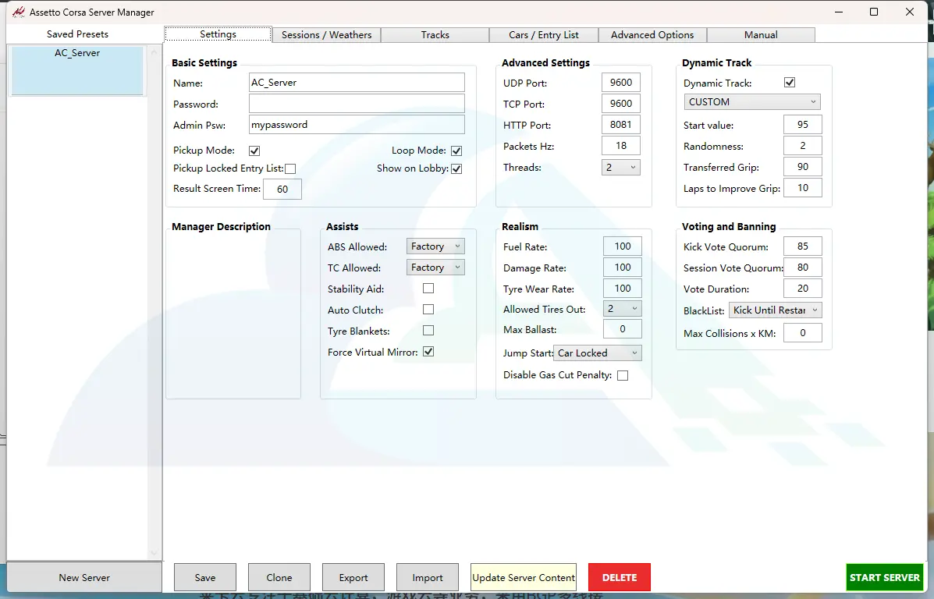Open the CUSTOM dynamic track preset dropdown
934x599 pixels.
(x=751, y=102)
